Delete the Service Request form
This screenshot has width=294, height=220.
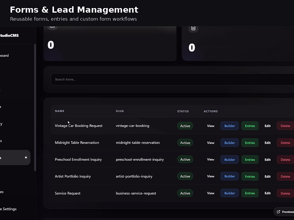click(x=285, y=193)
